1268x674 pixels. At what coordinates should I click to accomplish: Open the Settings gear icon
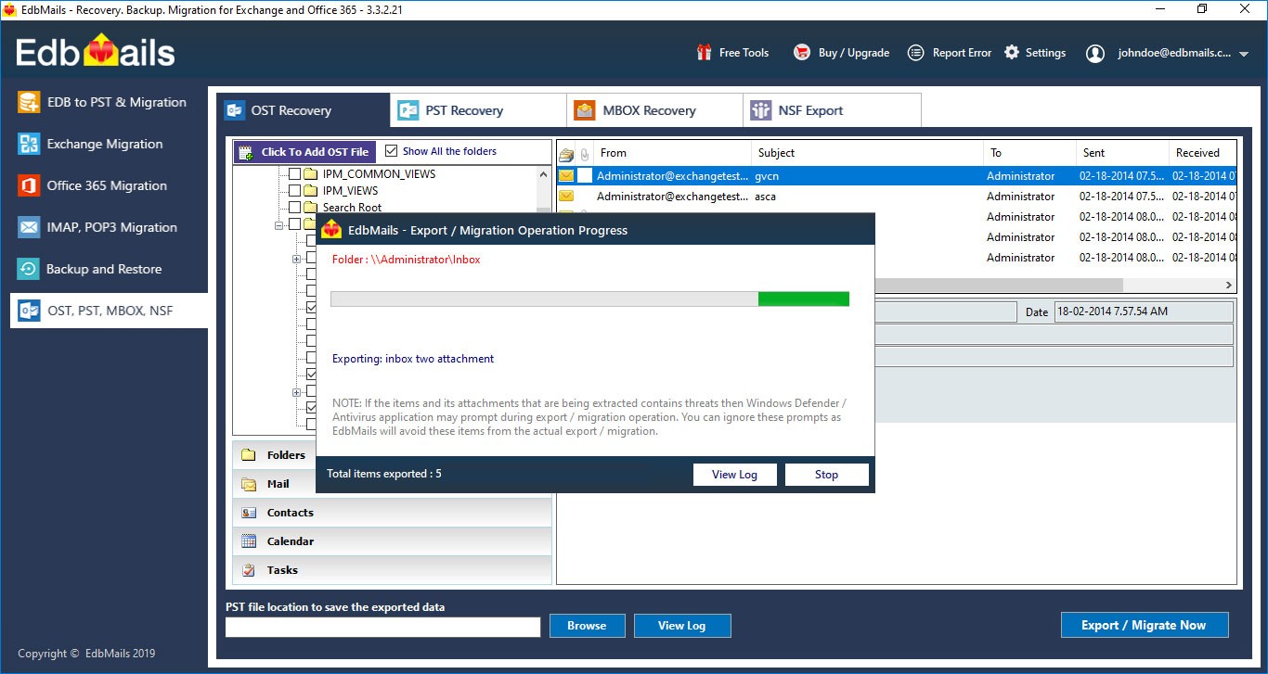[x=1011, y=52]
